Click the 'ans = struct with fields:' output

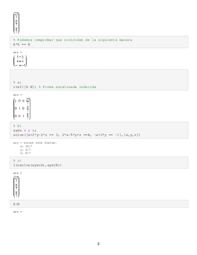pos(35,143)
